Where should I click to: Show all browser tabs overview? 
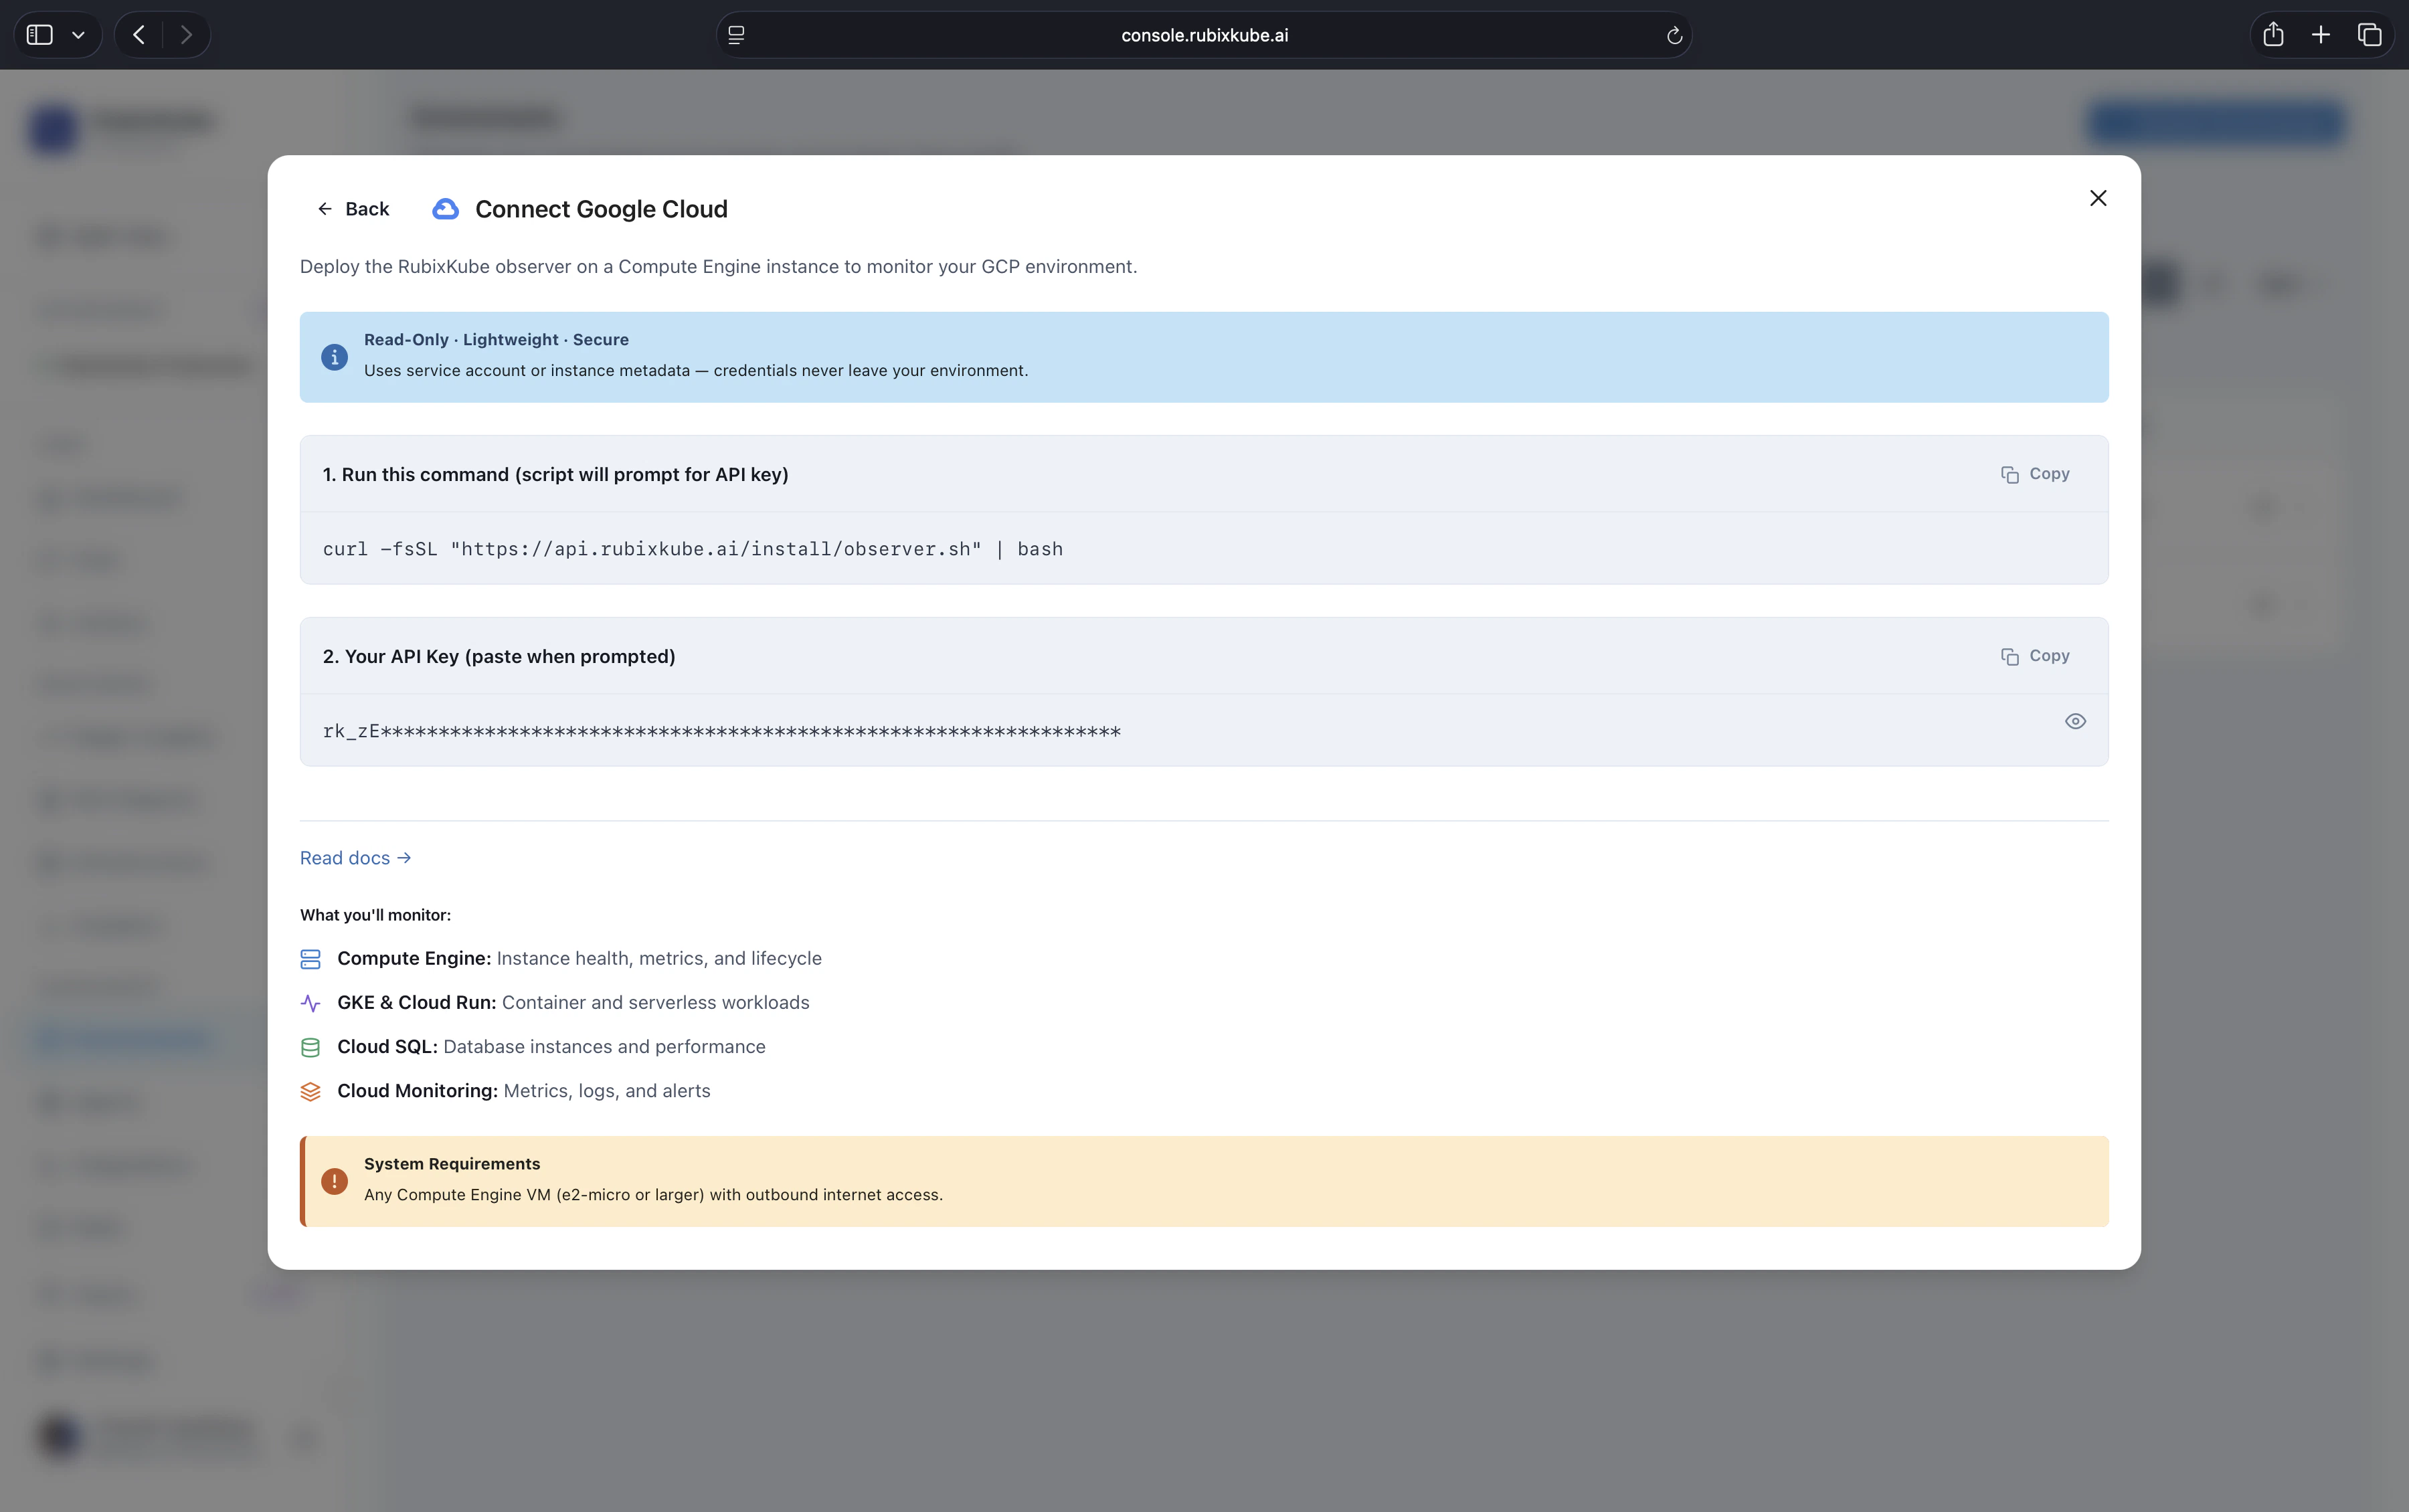point(2369,34)
